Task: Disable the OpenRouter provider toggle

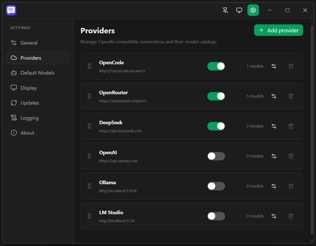Action: pyautogui.click(x=216, y=96)
